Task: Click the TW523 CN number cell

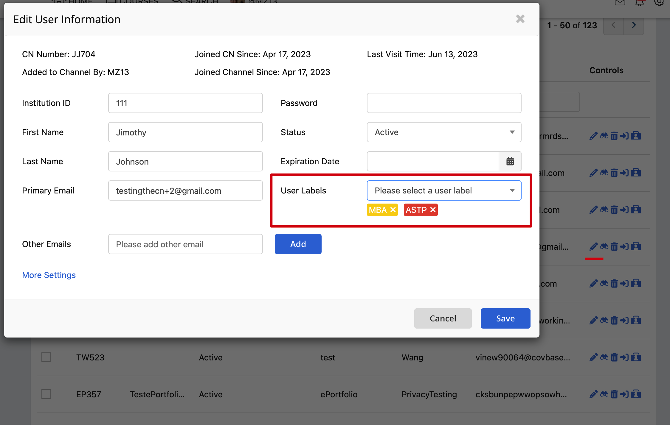Action: [x=90, y=357]
